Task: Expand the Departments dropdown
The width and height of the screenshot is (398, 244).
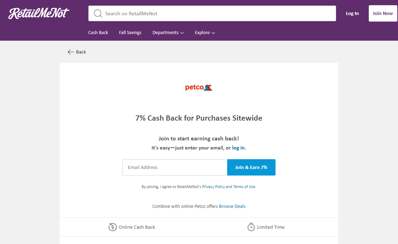Action: coord(168,33)
